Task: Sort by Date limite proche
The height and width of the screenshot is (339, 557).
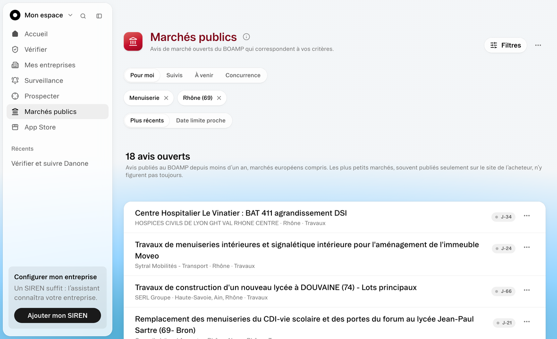Action: coord(201,121)
